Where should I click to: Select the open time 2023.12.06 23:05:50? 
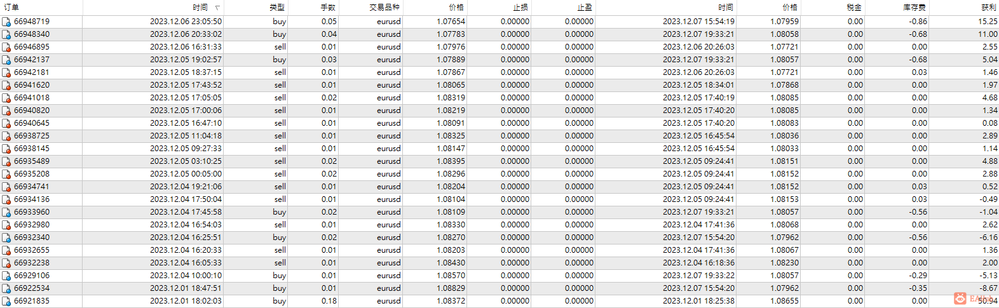[186, 22]
